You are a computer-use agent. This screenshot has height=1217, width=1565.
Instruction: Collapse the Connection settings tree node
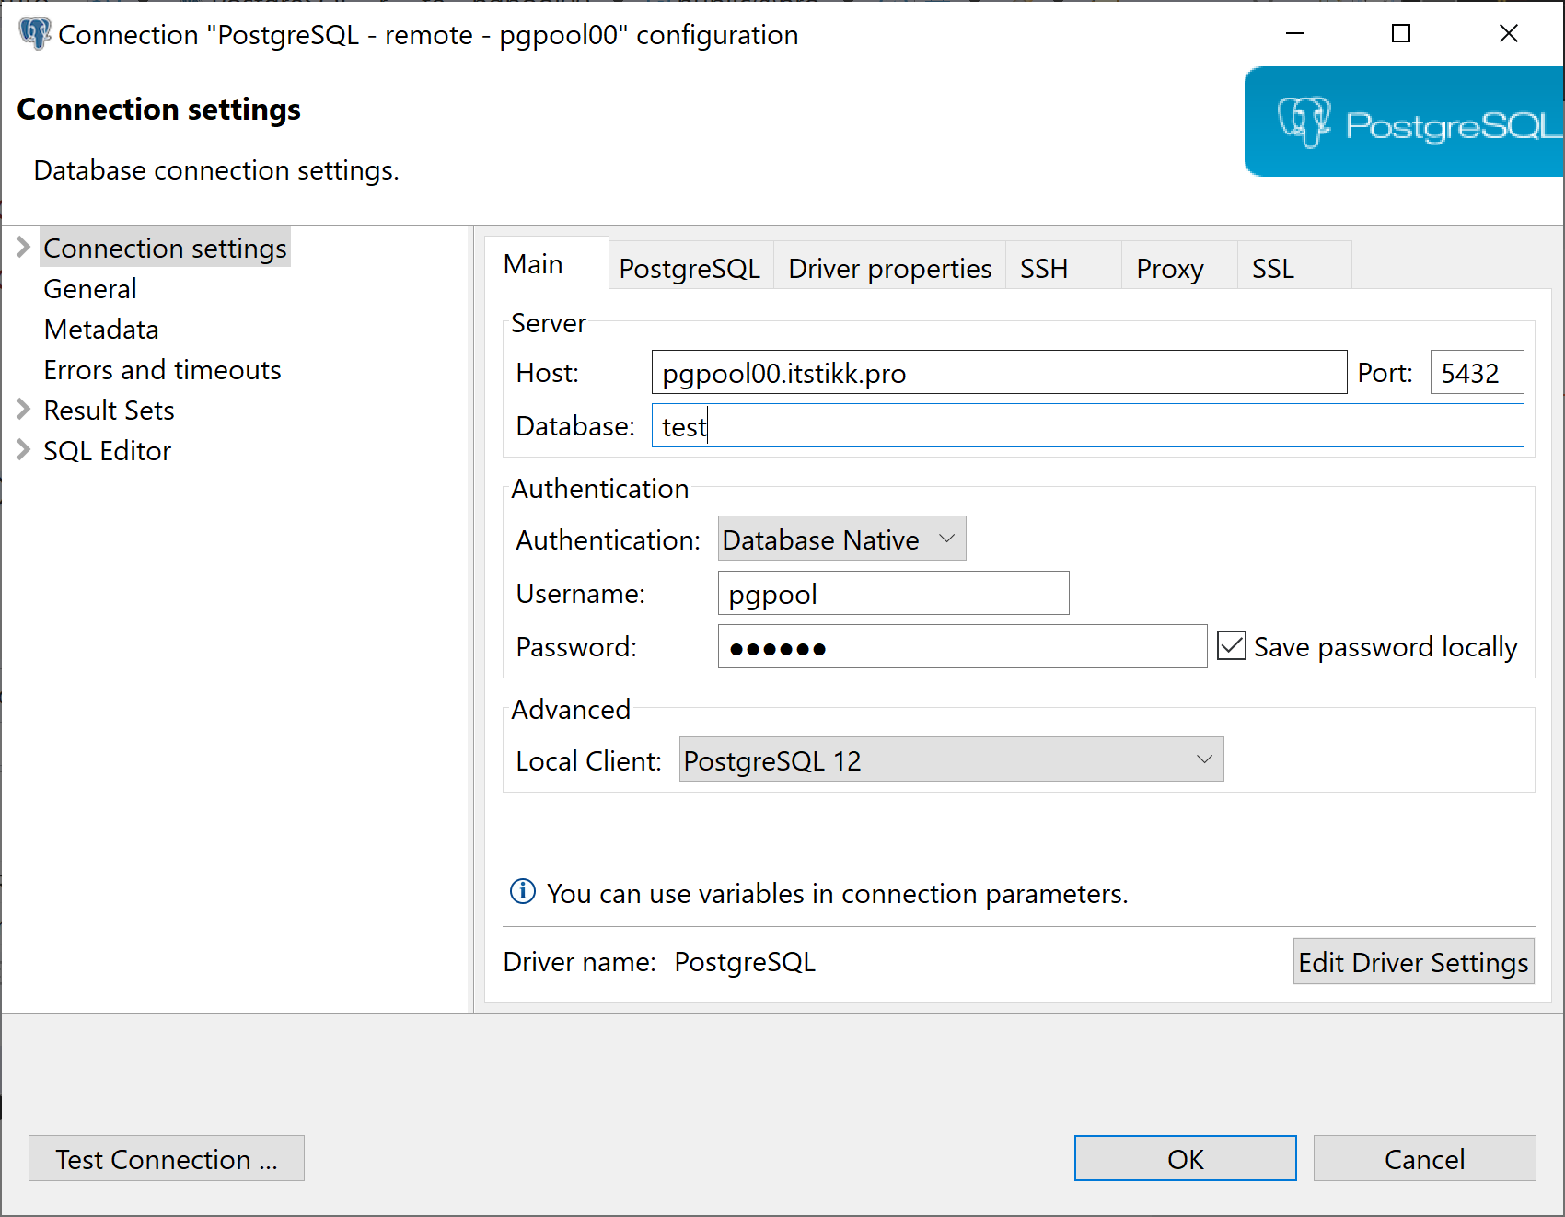coord(23,246)
